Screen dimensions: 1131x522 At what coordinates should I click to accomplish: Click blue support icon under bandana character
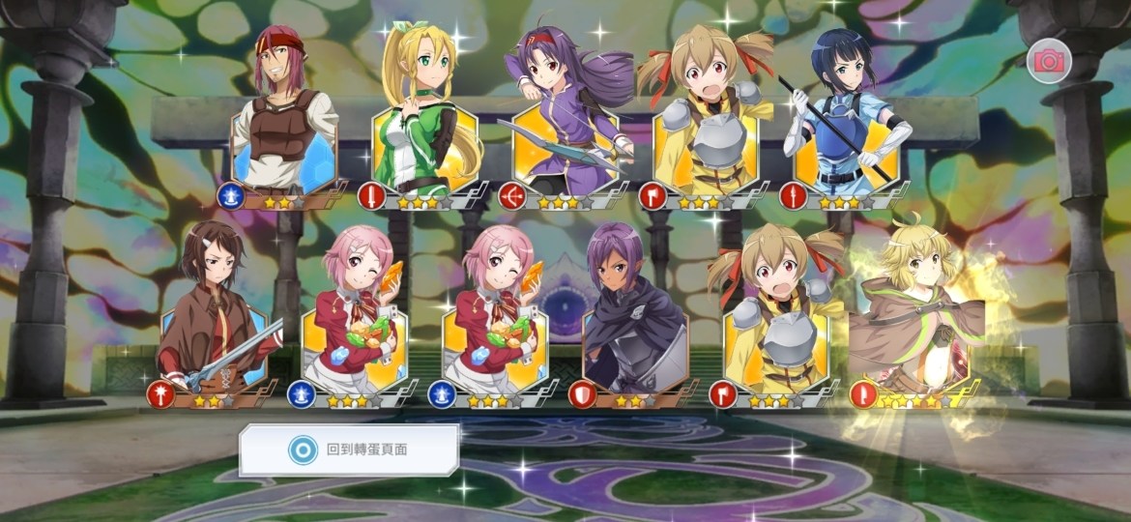(x=231, y=196)
